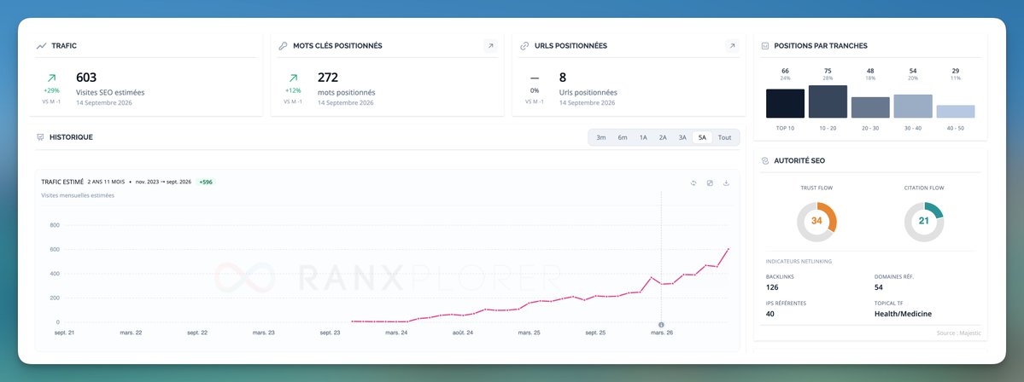Open URLs positionnées detail arrow
Screen dimensions: 1024x382
click(x=732, y=46)
